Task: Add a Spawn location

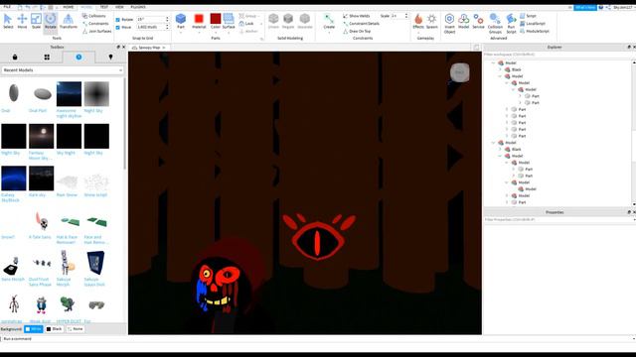Action: coord(432,21)
